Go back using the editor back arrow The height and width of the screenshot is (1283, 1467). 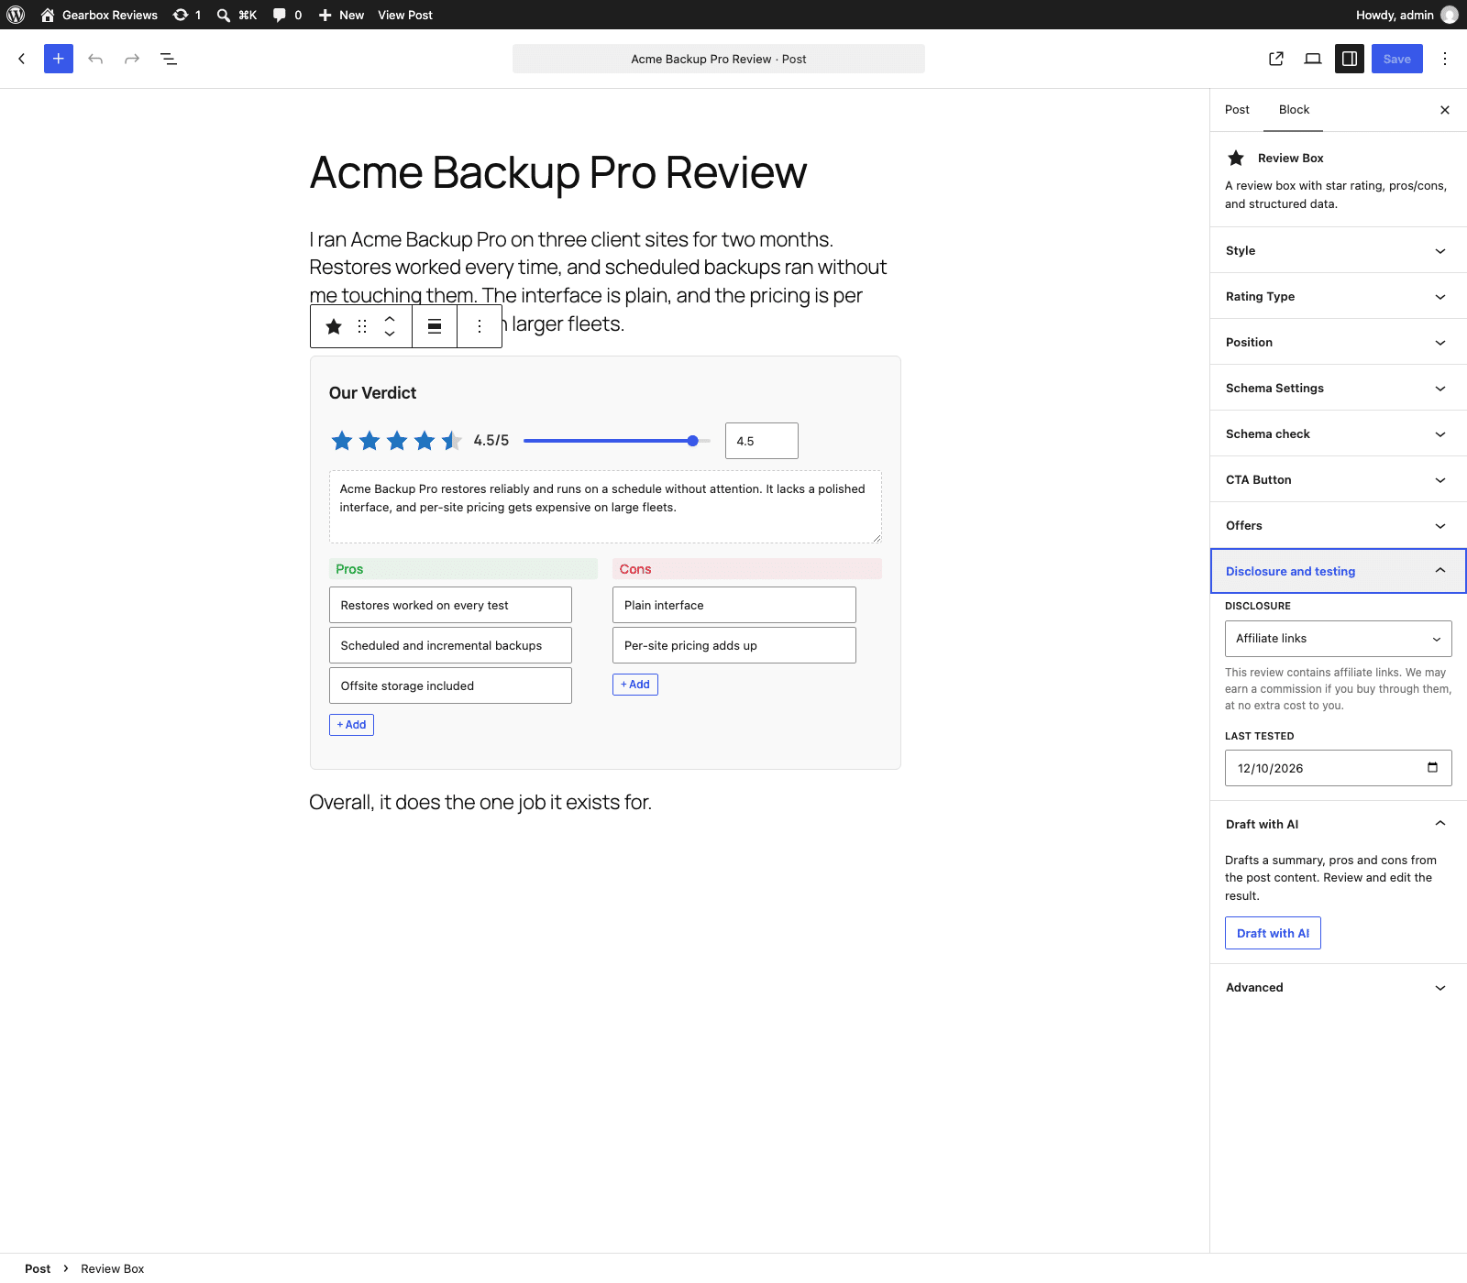[x=22, y=59]
